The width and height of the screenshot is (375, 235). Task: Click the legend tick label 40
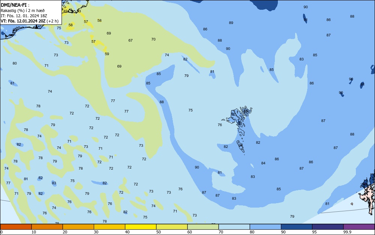tap(127, 232)
